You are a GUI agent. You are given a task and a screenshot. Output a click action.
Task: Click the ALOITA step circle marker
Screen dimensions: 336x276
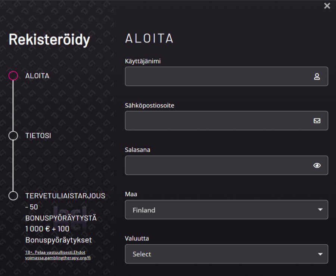13,76
